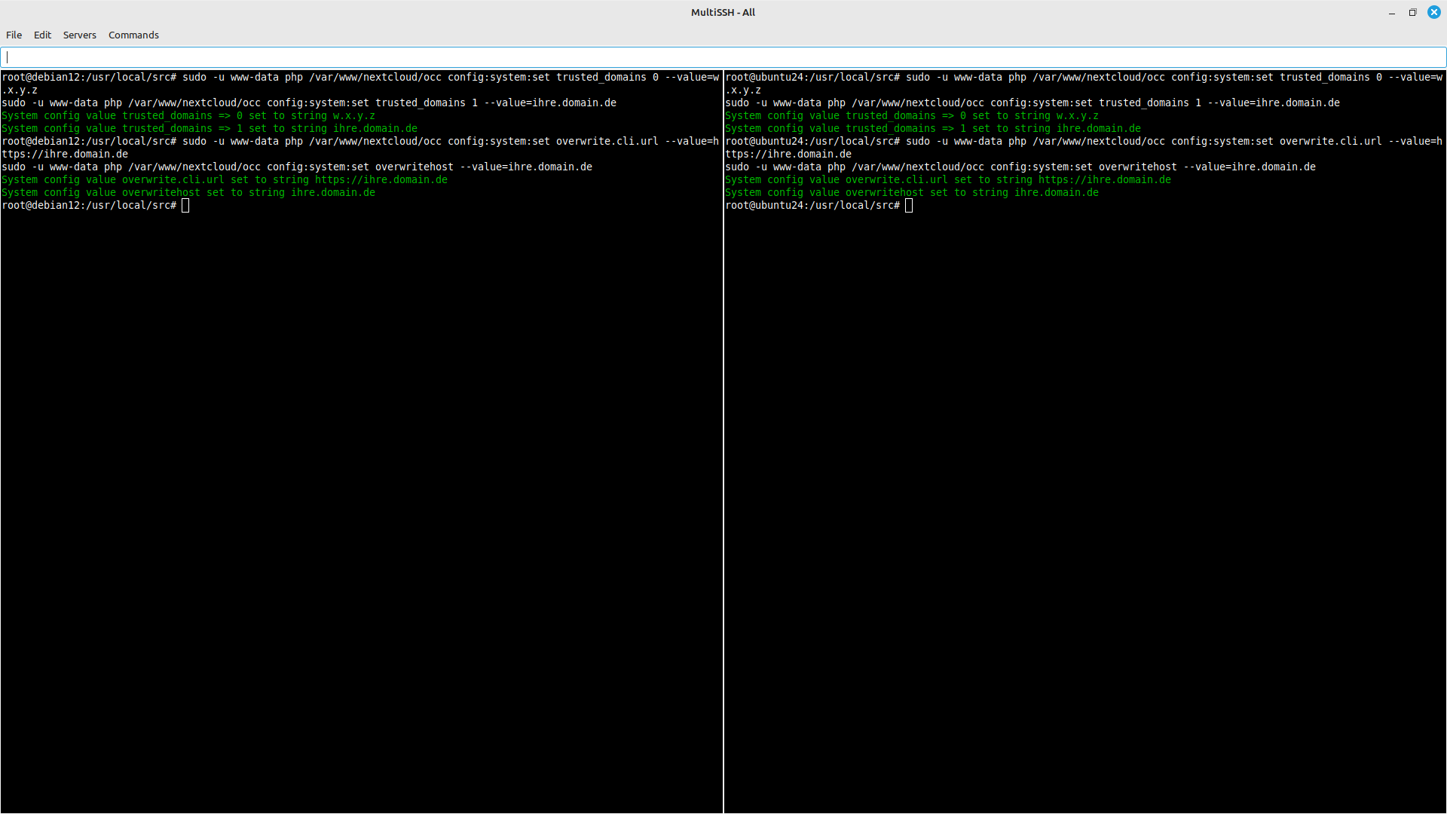Click debian12 'overwritehost set to string ihre.domain.de' line
This screenshot has height=814, width=1447.
[188, 192]
